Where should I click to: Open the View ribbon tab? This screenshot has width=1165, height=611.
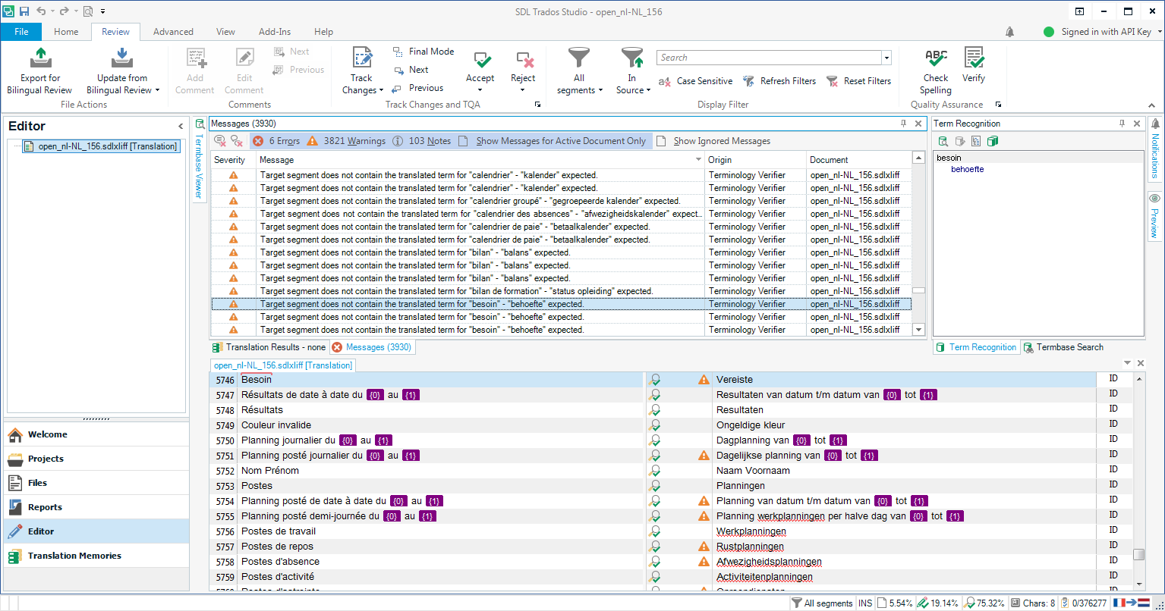(225, 32)
